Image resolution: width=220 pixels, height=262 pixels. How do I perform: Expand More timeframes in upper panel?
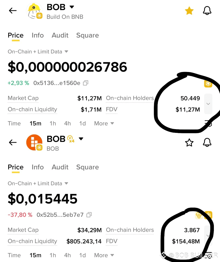click(104, 124)
